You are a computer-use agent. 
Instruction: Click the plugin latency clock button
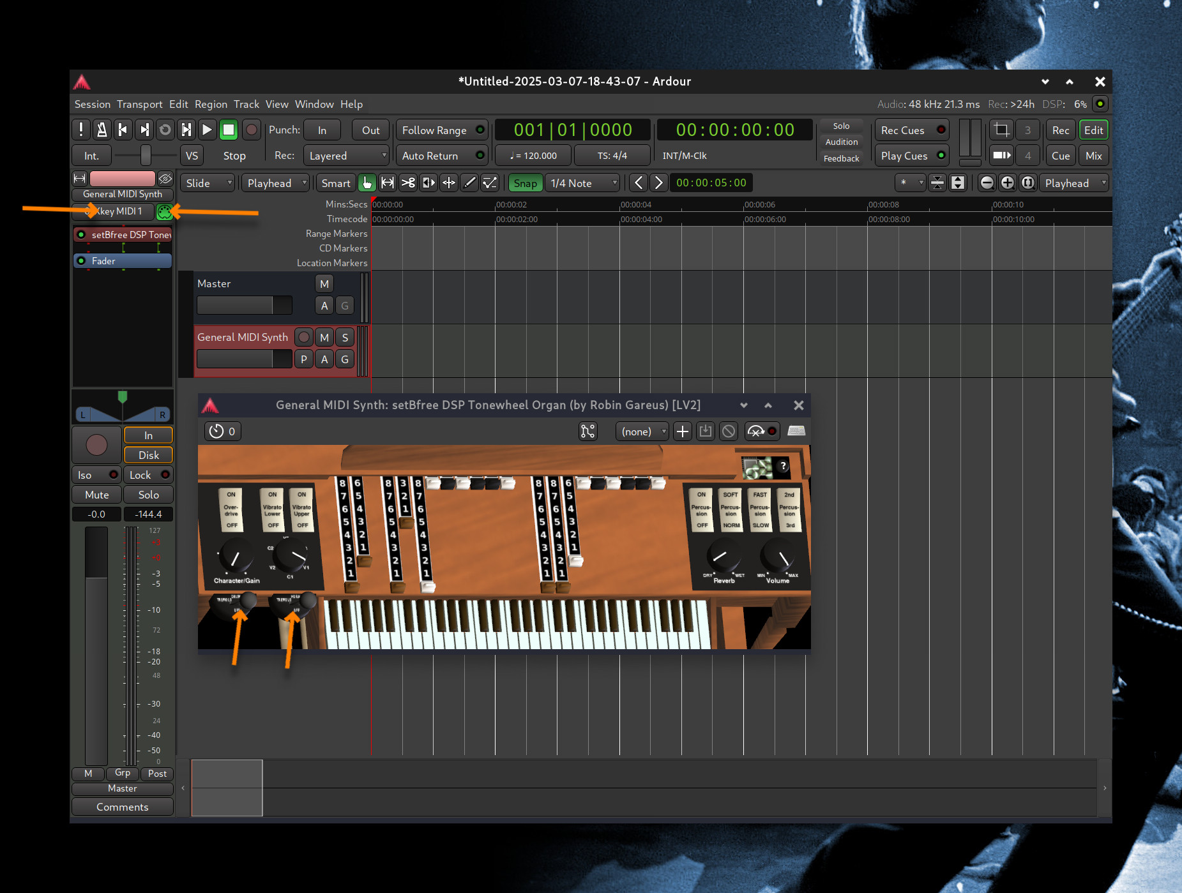click(x=222, y=431)
